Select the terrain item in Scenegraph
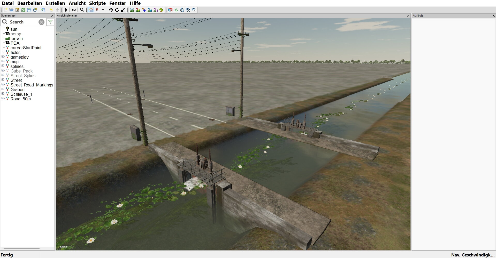 pyautogui.click(x=16, y=38)
